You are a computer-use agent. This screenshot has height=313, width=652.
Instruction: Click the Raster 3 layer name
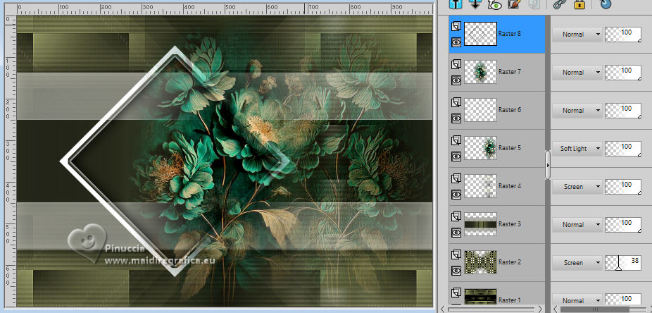pos(509,224)
